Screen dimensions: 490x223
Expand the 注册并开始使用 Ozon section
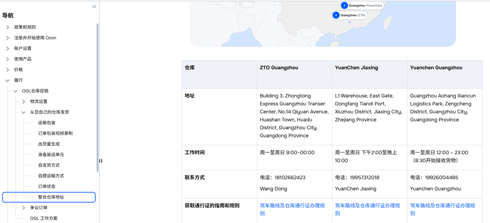point(8,38)
